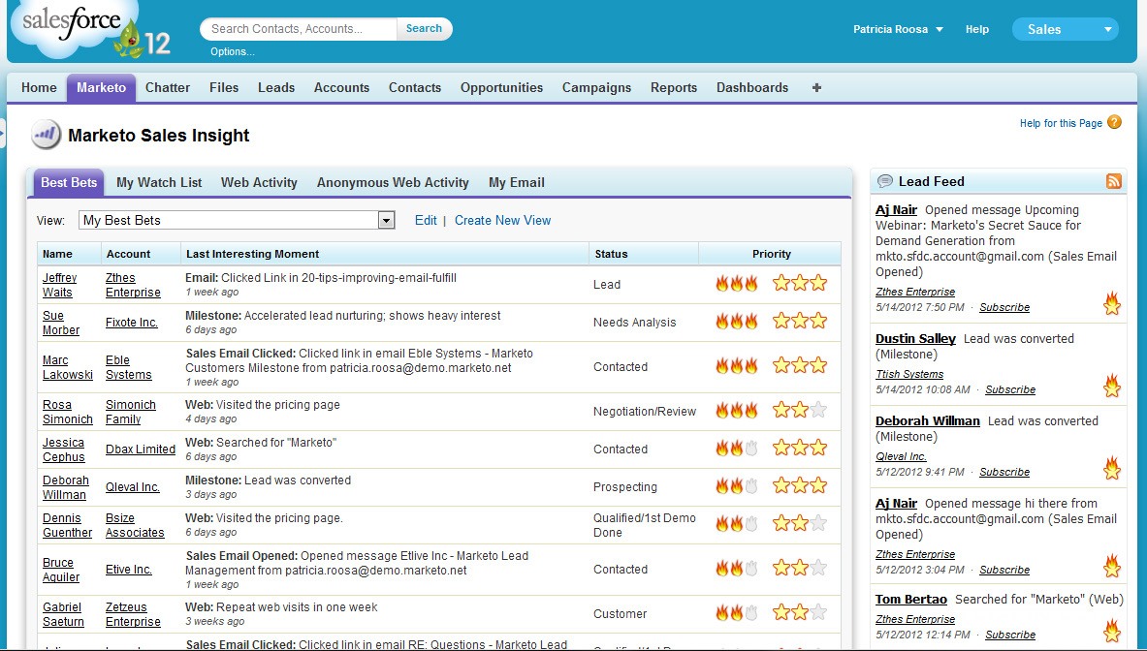1147x651 pixels.
Task: Open Ttish Systems link in Lead Feed
Action: point(909,374)
